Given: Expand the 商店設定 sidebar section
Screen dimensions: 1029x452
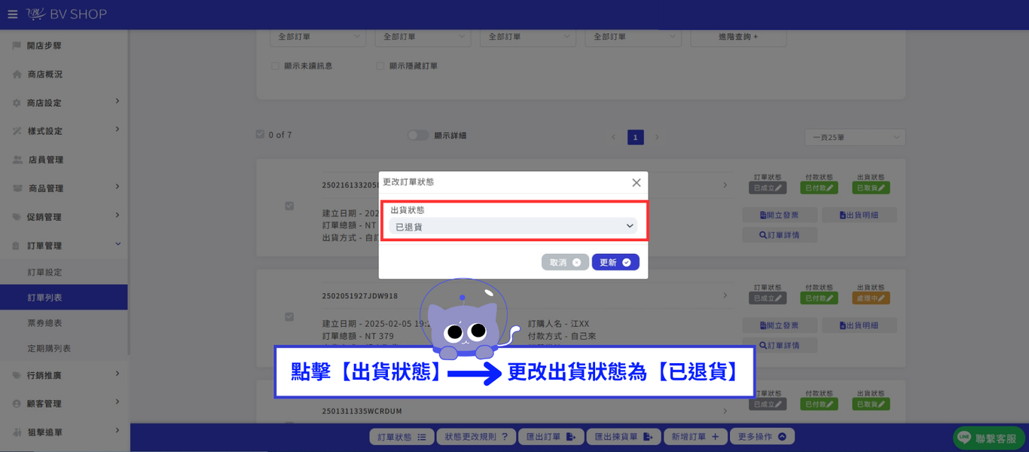Looking at the screenshot, I should [x=64, y=102].
